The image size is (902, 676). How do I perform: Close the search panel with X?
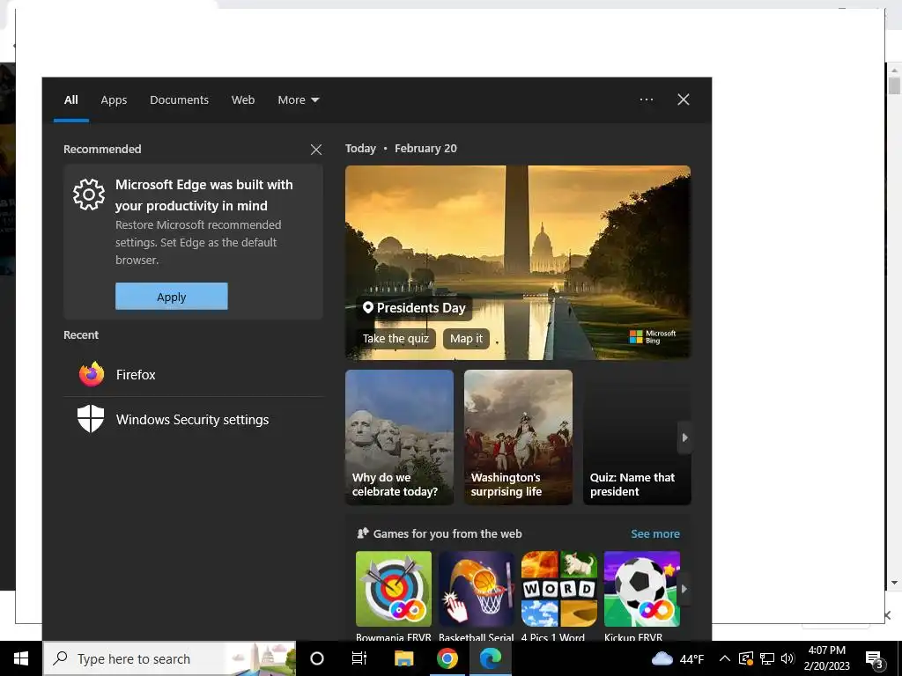[x=684, y=99]
